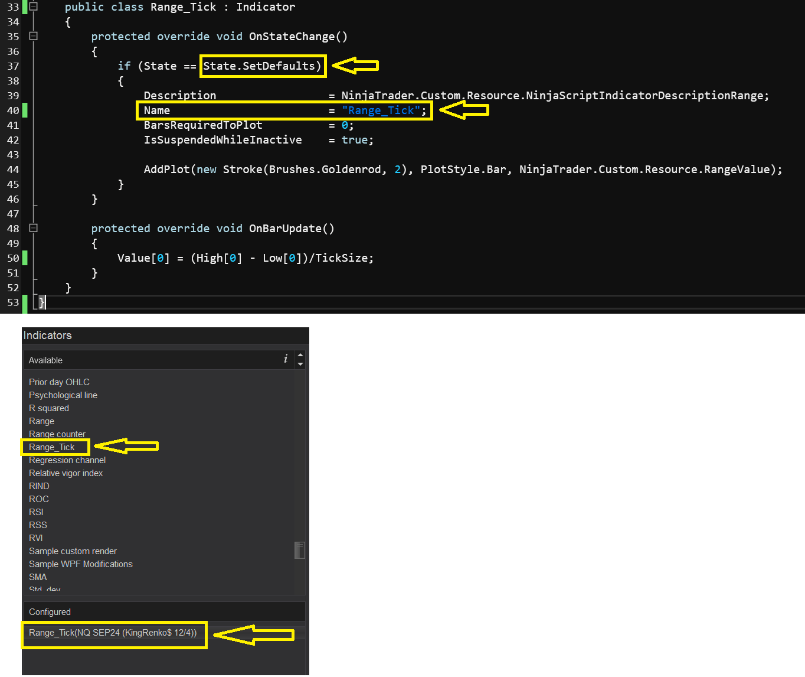Click the Available section header label
Image resolution: width=805 pixels, height=677 pixels.
pyautogui.click(x=45, y=360)
